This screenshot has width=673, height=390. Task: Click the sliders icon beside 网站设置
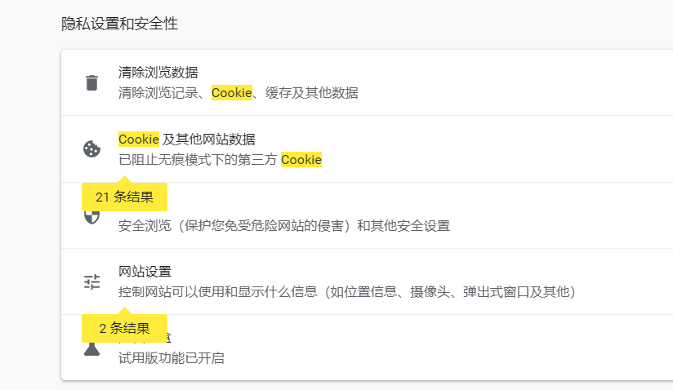click(91, 282)
